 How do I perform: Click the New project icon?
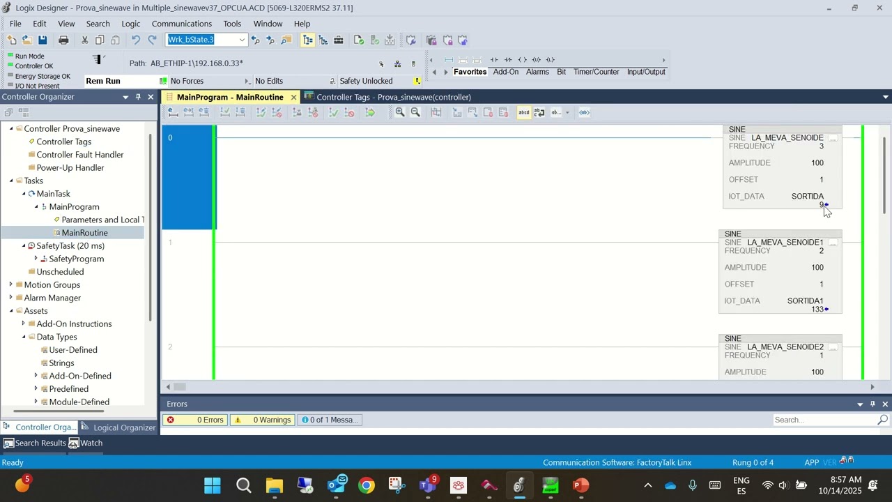point(12,40)
